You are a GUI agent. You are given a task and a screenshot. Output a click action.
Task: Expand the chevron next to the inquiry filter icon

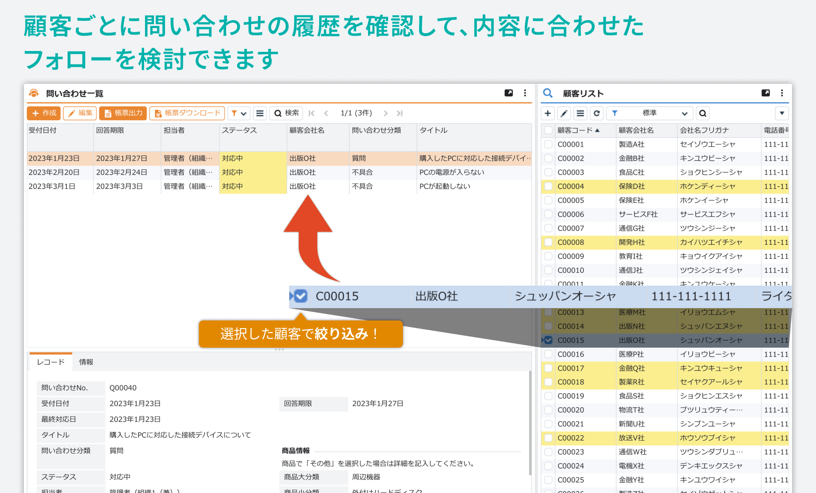pos(243,113)
